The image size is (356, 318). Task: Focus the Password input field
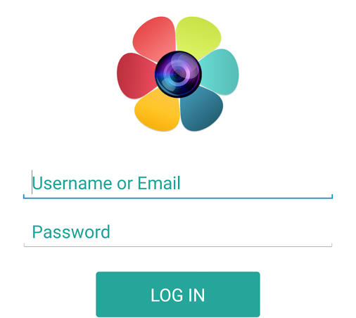click(178, 232)
